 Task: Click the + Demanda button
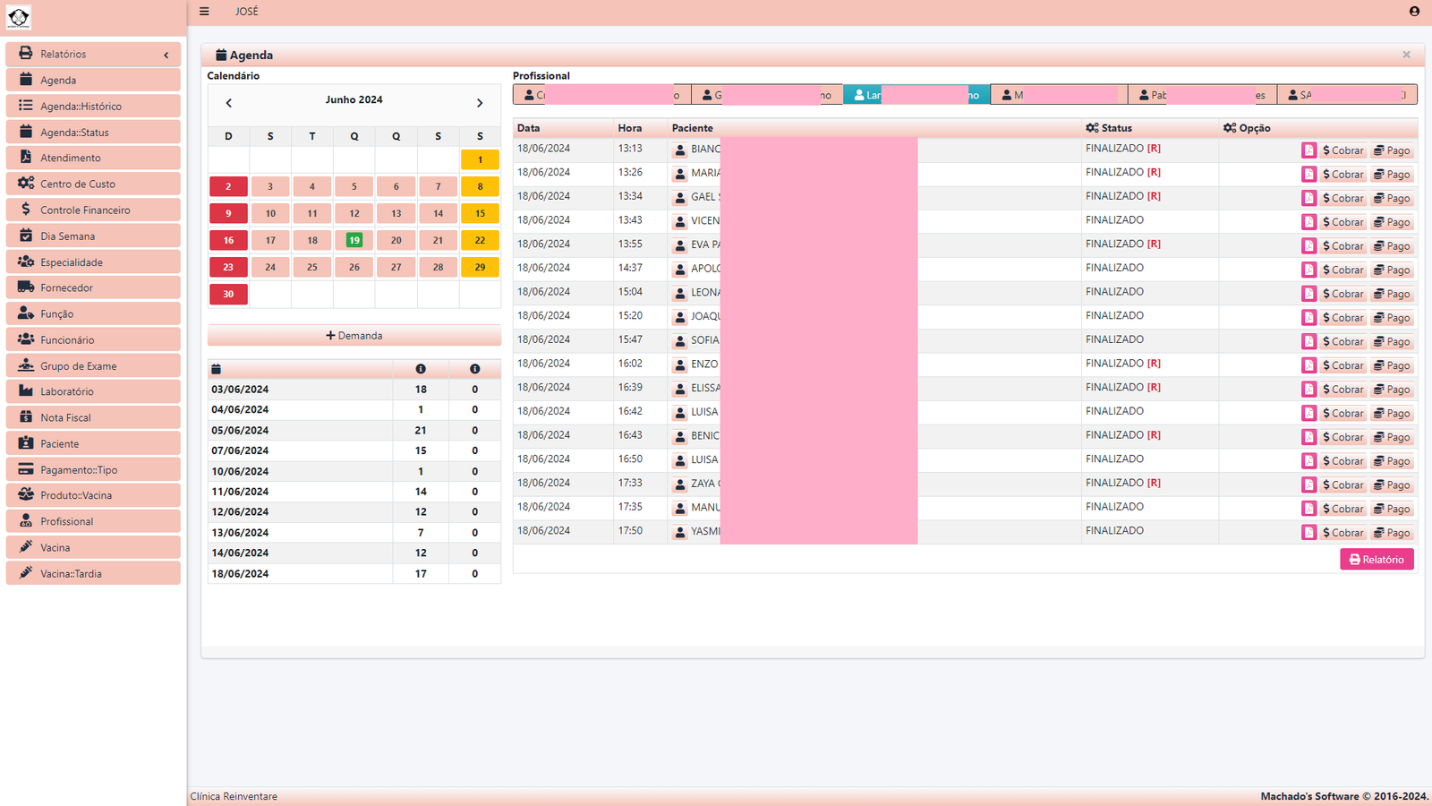click(354, 336)
